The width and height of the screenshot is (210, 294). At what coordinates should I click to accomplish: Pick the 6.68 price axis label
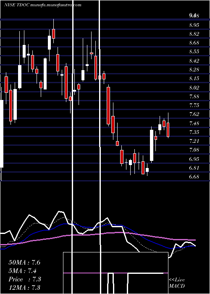click(x=194, y=177)
